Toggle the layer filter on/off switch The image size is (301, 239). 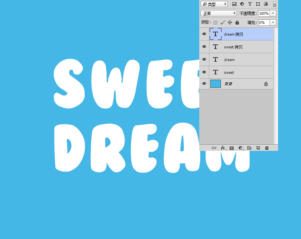pos(275,4)
